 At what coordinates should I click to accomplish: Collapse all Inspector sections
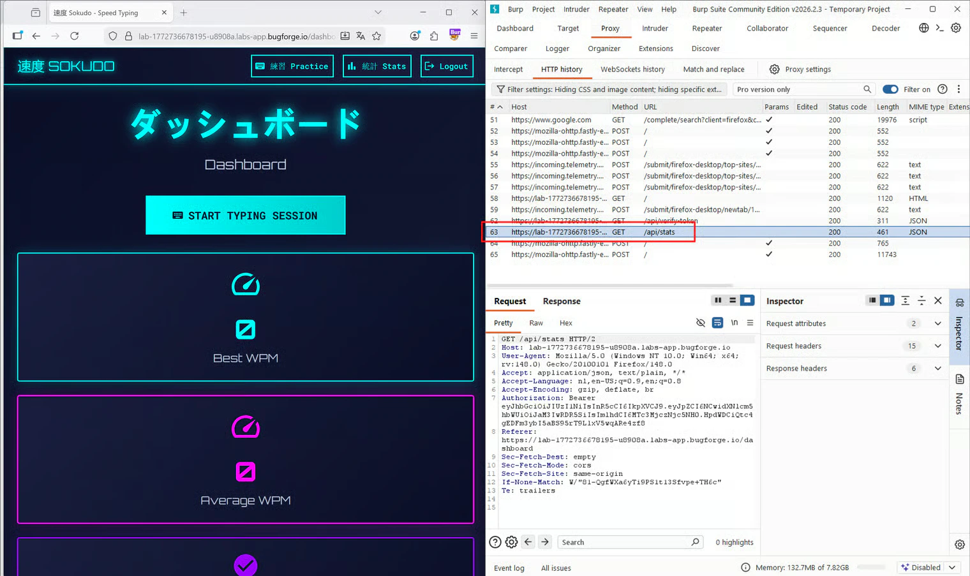(x=922, y=300)
